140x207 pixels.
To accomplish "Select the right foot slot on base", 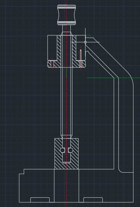I will point(93,200).
